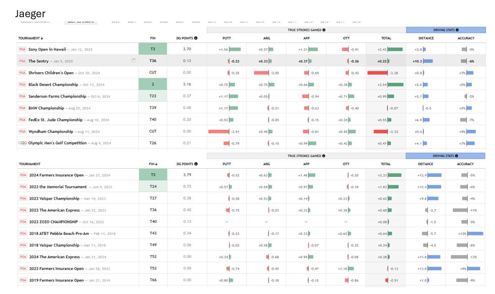
Task: Sort the upper table by ACCURACY column
Action: (466, 38)
